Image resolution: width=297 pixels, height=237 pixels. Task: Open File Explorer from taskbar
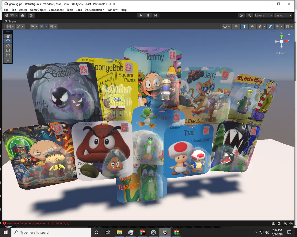[x=119, y=232]
